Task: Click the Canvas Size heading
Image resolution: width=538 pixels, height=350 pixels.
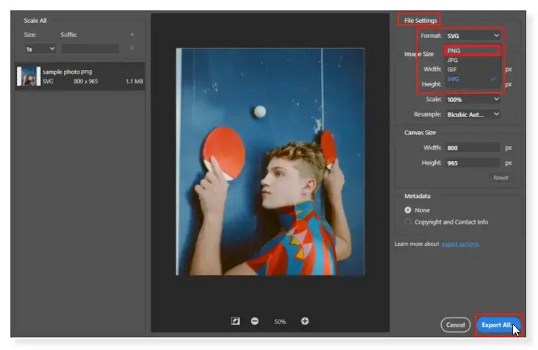Action: [x=420, y=133]
